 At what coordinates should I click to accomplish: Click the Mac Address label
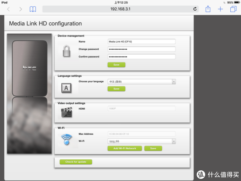point(86,134)
